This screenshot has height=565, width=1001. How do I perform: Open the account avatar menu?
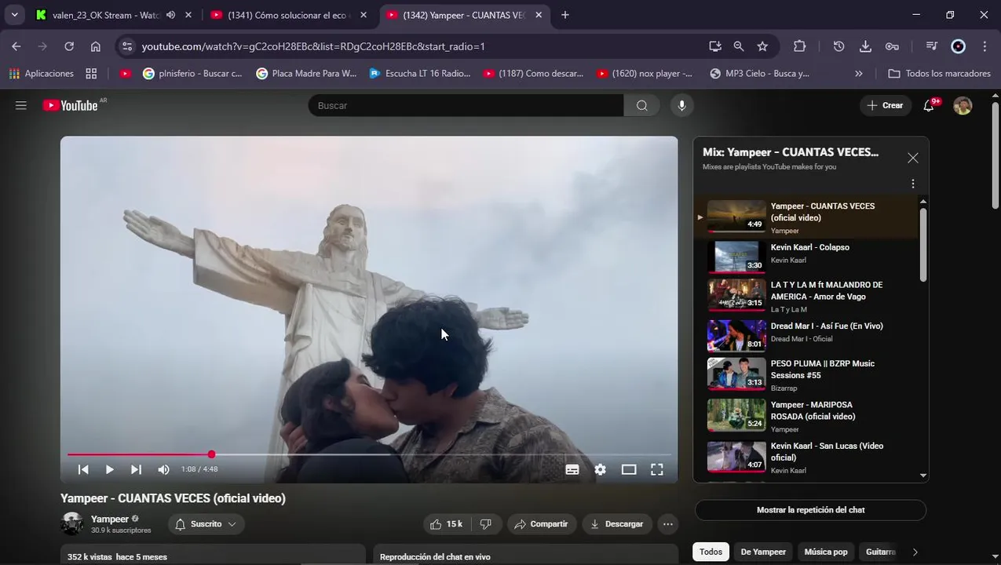[x=963, y=105]
